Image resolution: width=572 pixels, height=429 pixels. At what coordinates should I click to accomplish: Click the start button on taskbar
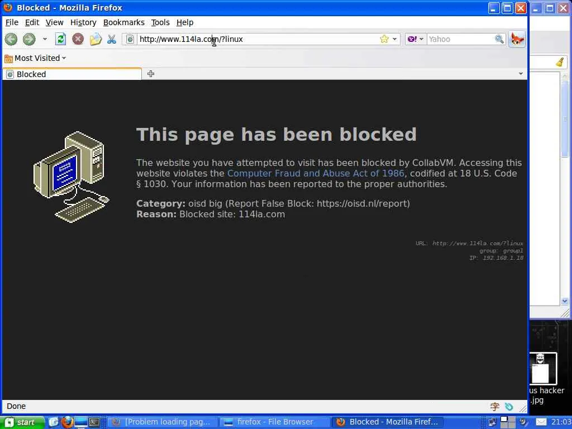[x=22, y=422]
